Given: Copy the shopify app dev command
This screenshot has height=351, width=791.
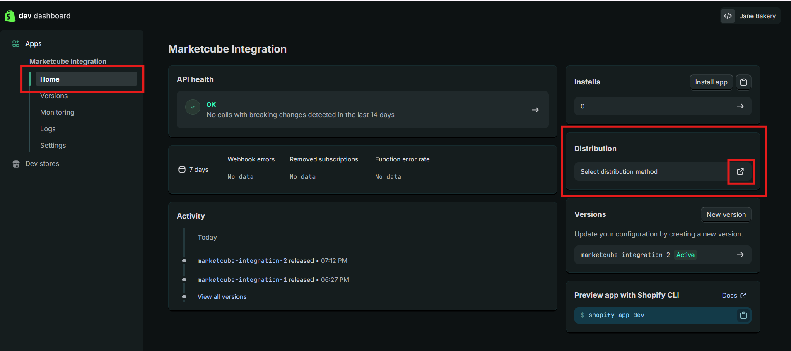Looking at the screenshot, I should point(743,315).
